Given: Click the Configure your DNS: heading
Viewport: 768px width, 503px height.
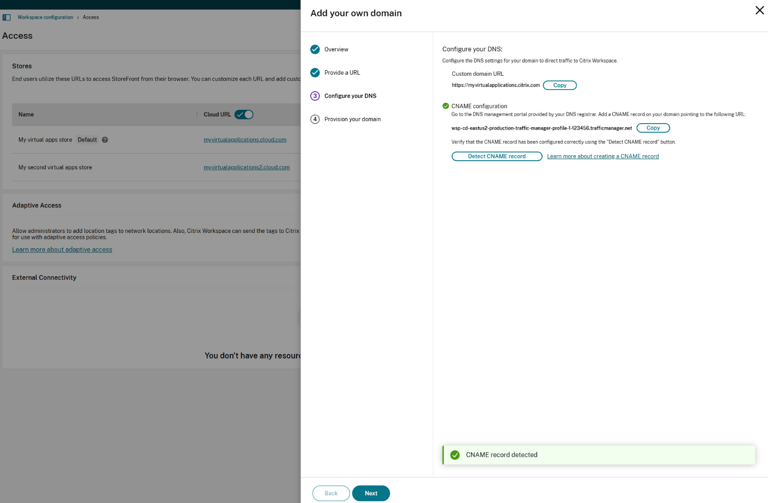Looking at the screenshot, I should (472, 49).
